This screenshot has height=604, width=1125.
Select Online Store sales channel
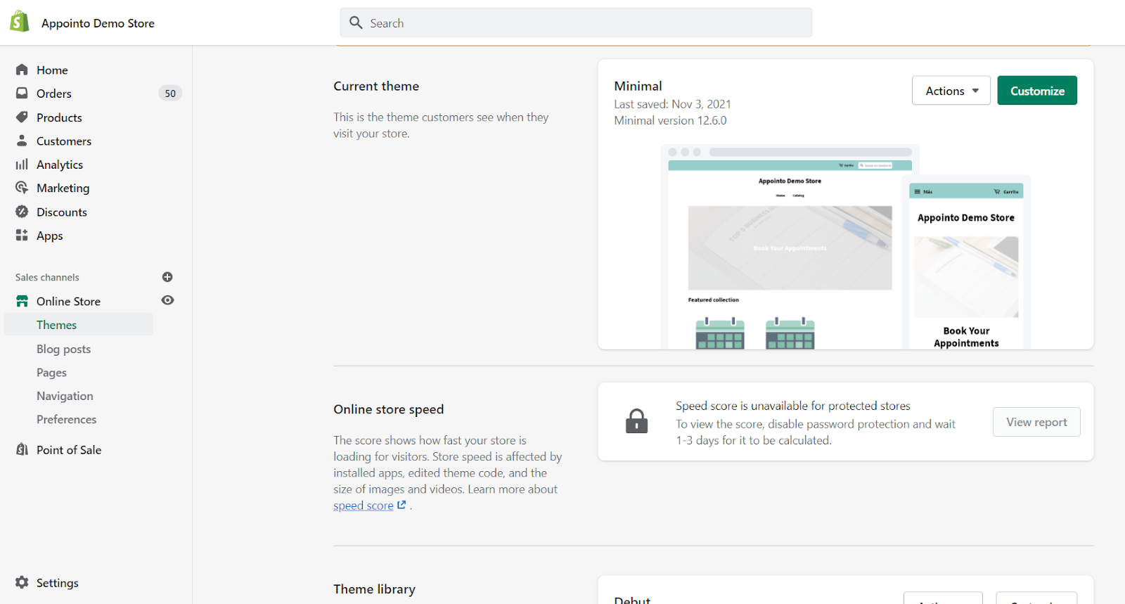click(x=68, y=301)
